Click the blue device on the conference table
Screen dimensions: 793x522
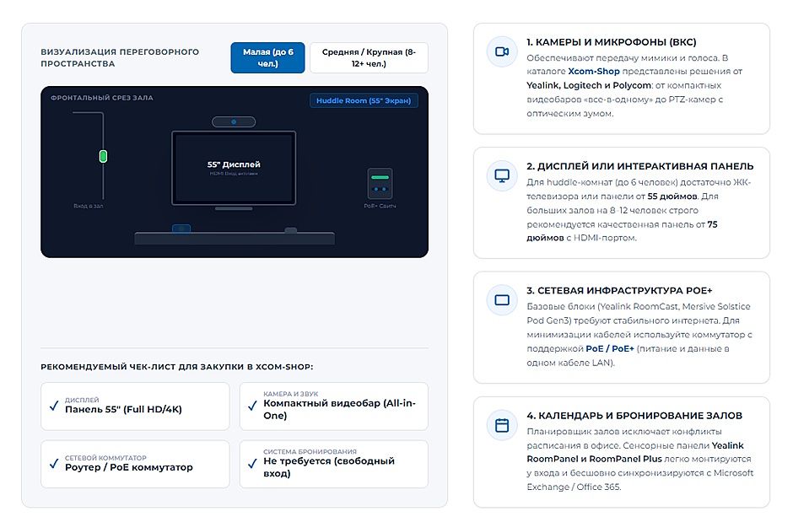click(x=181, y=229)
